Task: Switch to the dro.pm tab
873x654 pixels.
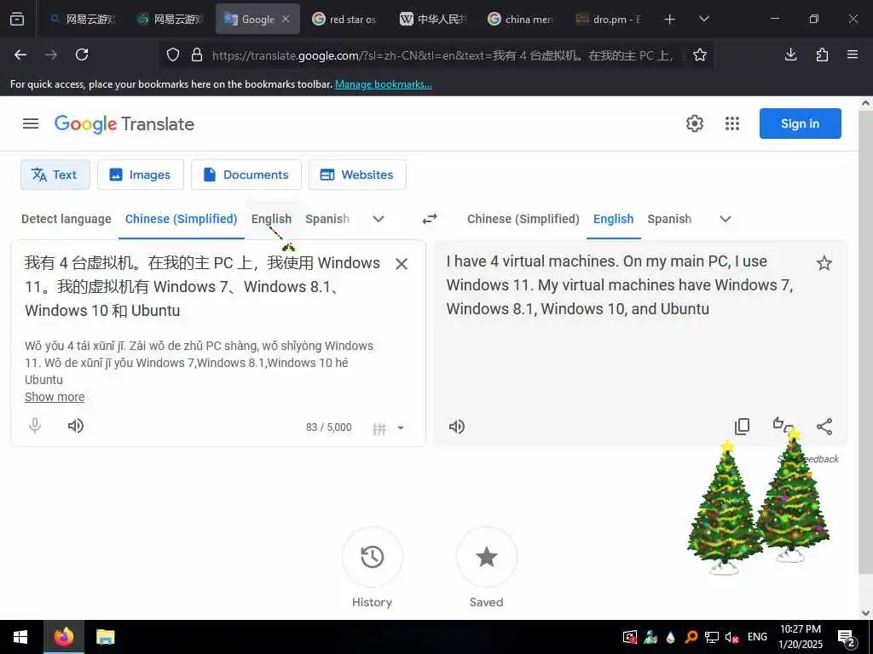Action: tap(608, 19)
